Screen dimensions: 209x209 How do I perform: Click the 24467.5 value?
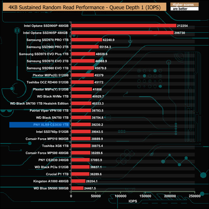[90, 188]
